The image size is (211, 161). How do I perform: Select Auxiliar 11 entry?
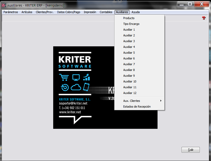140,87
